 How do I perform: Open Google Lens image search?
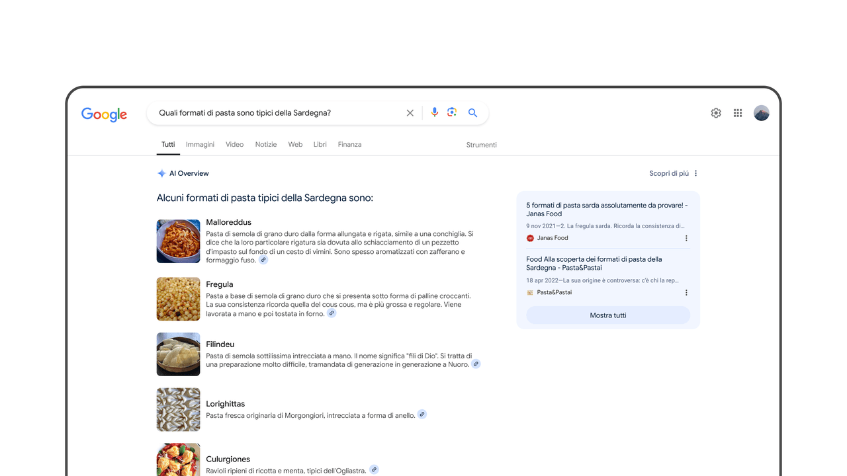452,112
